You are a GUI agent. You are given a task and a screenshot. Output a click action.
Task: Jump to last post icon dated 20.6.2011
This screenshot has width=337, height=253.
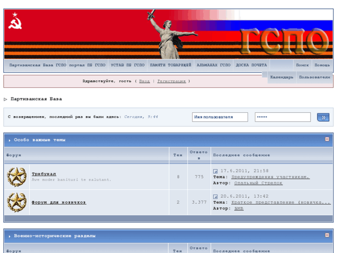[x=215, y=196]
